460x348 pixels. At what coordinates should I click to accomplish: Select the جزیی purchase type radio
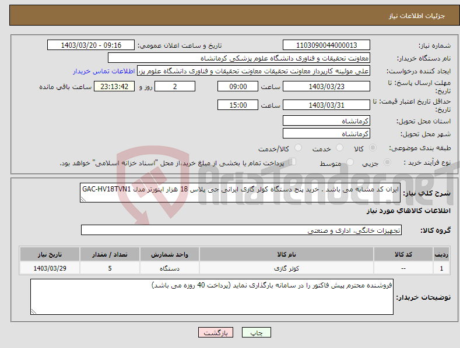[387, 162]
